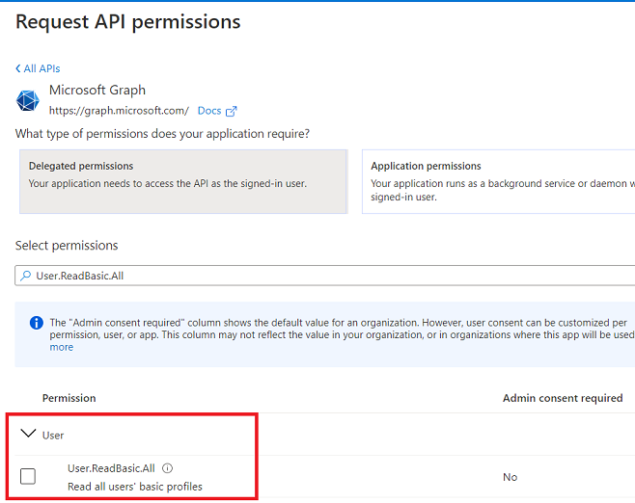Click the https://graph.microsoft.com/ URL text
Screen dimensions: 635x503
click(x=119, y=111)
